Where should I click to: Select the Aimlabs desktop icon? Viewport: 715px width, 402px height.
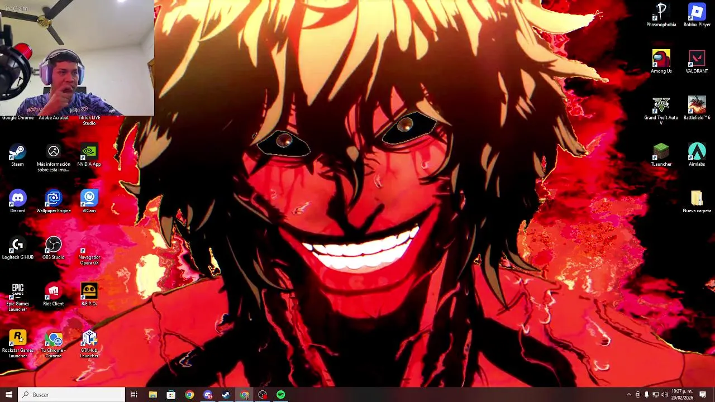[x=697, y=155]
